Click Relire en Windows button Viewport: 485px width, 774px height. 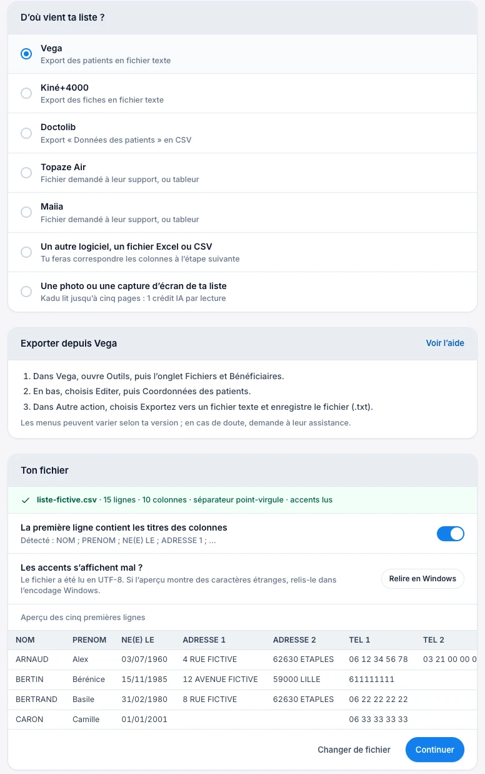click(422, 579)
